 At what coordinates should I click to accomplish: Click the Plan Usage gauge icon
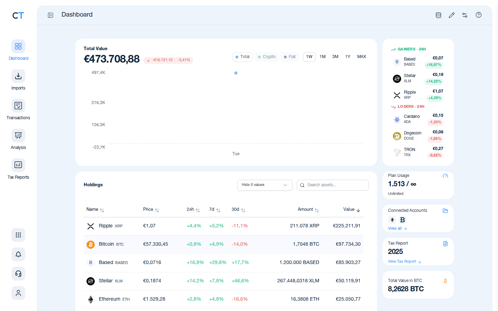[445, 176]
